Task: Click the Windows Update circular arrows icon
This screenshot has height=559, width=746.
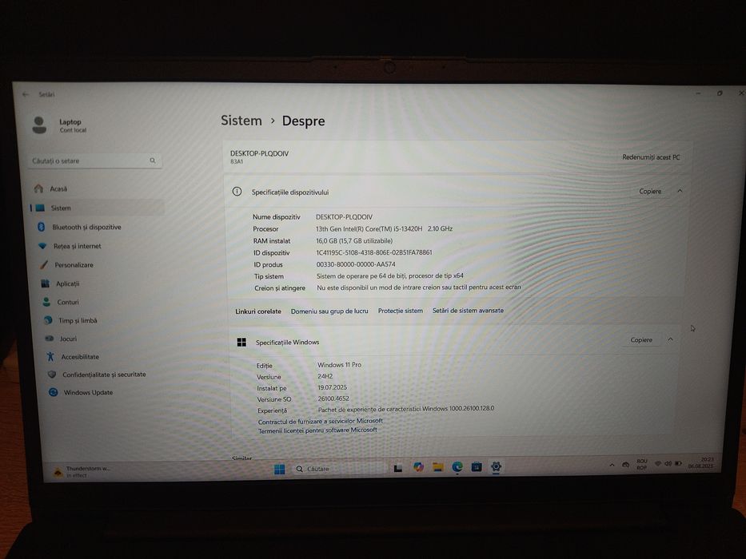Action: tap(54, 392)
